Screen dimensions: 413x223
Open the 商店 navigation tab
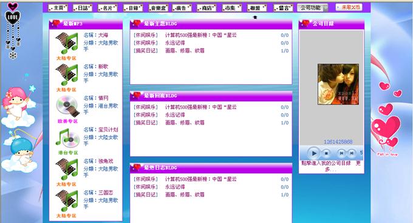click(x=206, y=8)
